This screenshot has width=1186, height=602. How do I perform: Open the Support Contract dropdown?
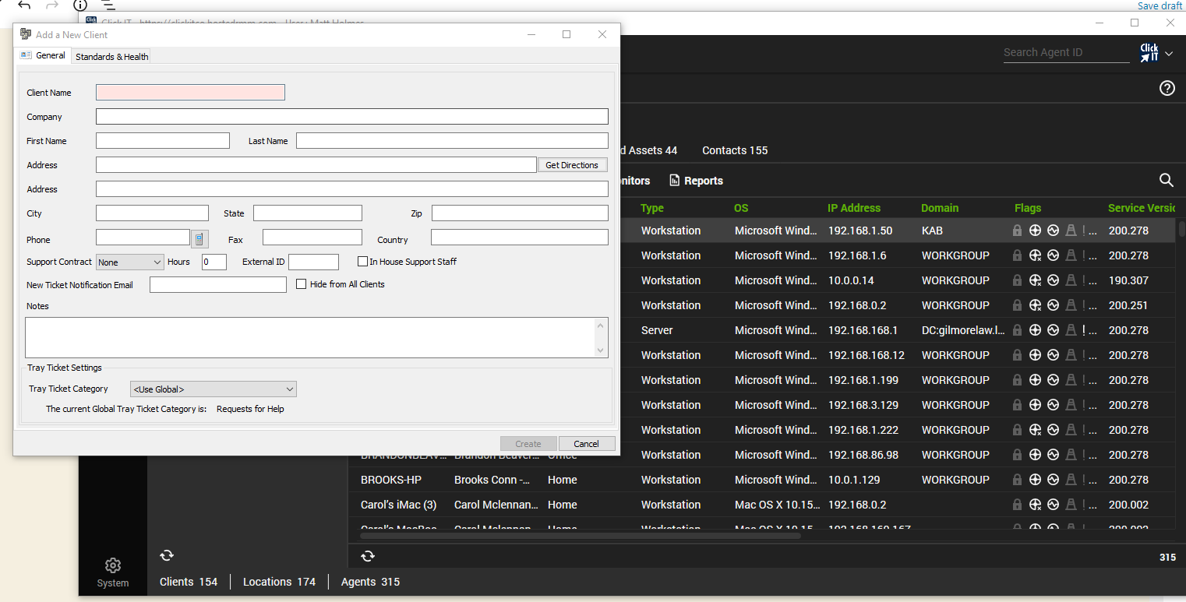click(x=130, y=262)
